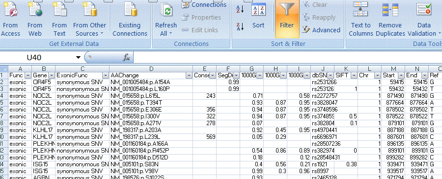Select KLHL17 cell in row 9

point(44,130)
